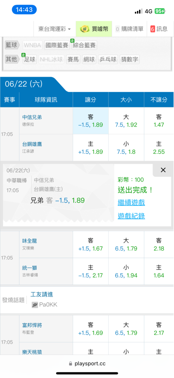174x378 pixels.
Task: Click the 繼續遊戲 link
Action: (131, 202)
